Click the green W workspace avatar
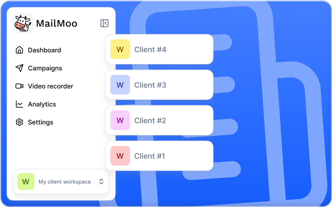Screen dimensions: 332x207 point(26,182)
